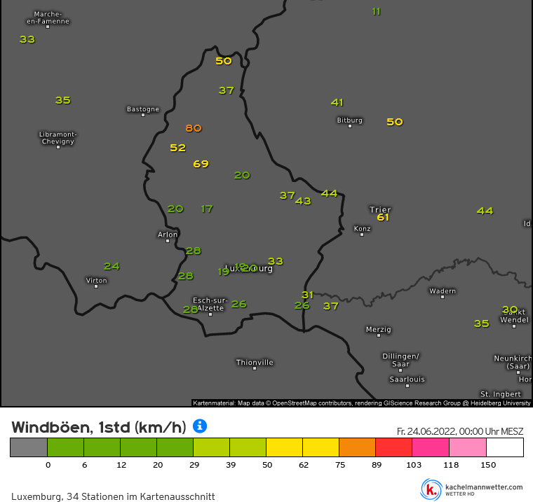
Task: Click the pink 103–118 legend swatch
Action: [x=431, y=447]
